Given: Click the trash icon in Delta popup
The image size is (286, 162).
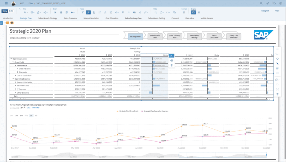Looking at the screenshot, I should coord(171,65).
